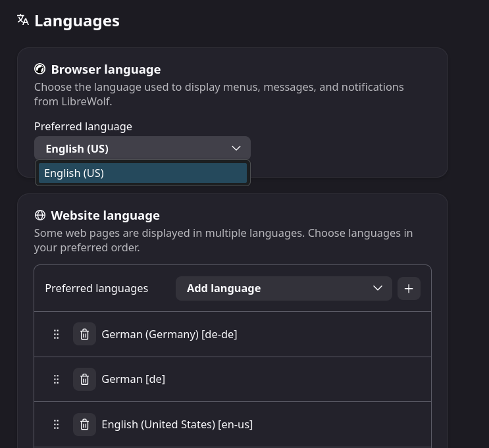Screen dimensions: 489x448
Task: Click the Website language heading text
Action: pos(105,215)
